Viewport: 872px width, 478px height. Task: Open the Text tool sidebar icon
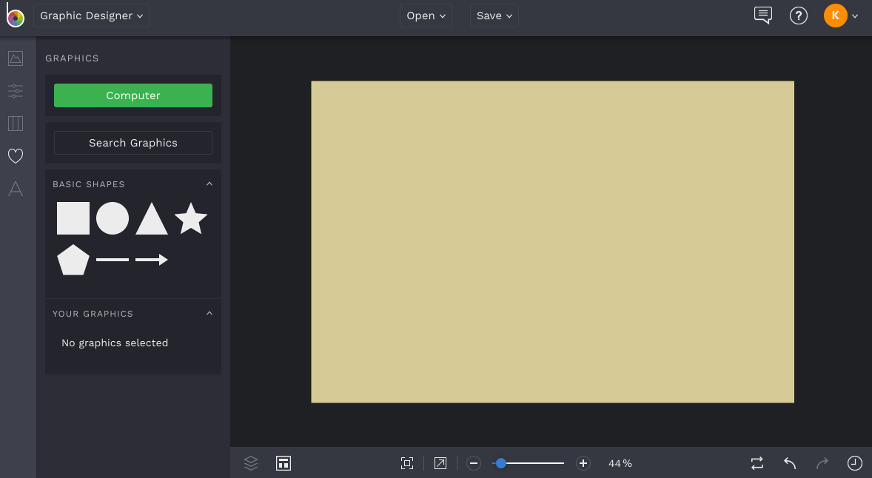16,189
